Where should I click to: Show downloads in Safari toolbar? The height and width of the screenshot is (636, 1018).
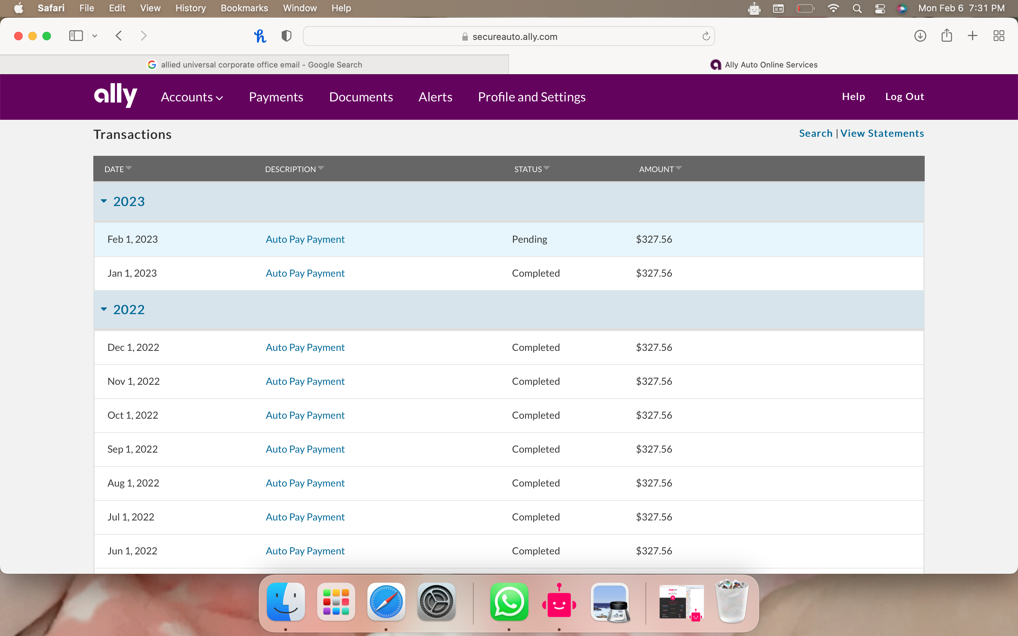[920, 36]
